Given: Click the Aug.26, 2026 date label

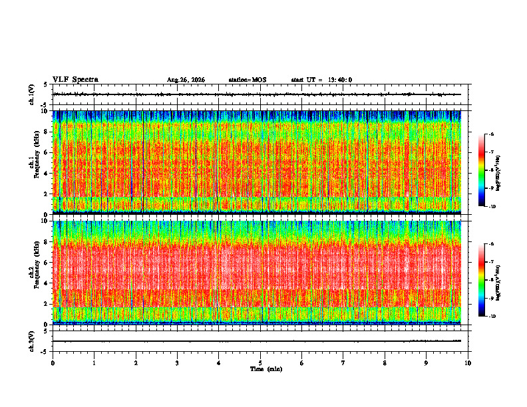Looking at the screenshot, I should [186, 80].
